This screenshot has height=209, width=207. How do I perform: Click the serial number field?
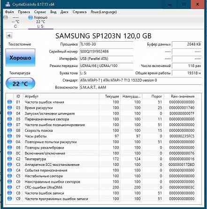[107, 52]
